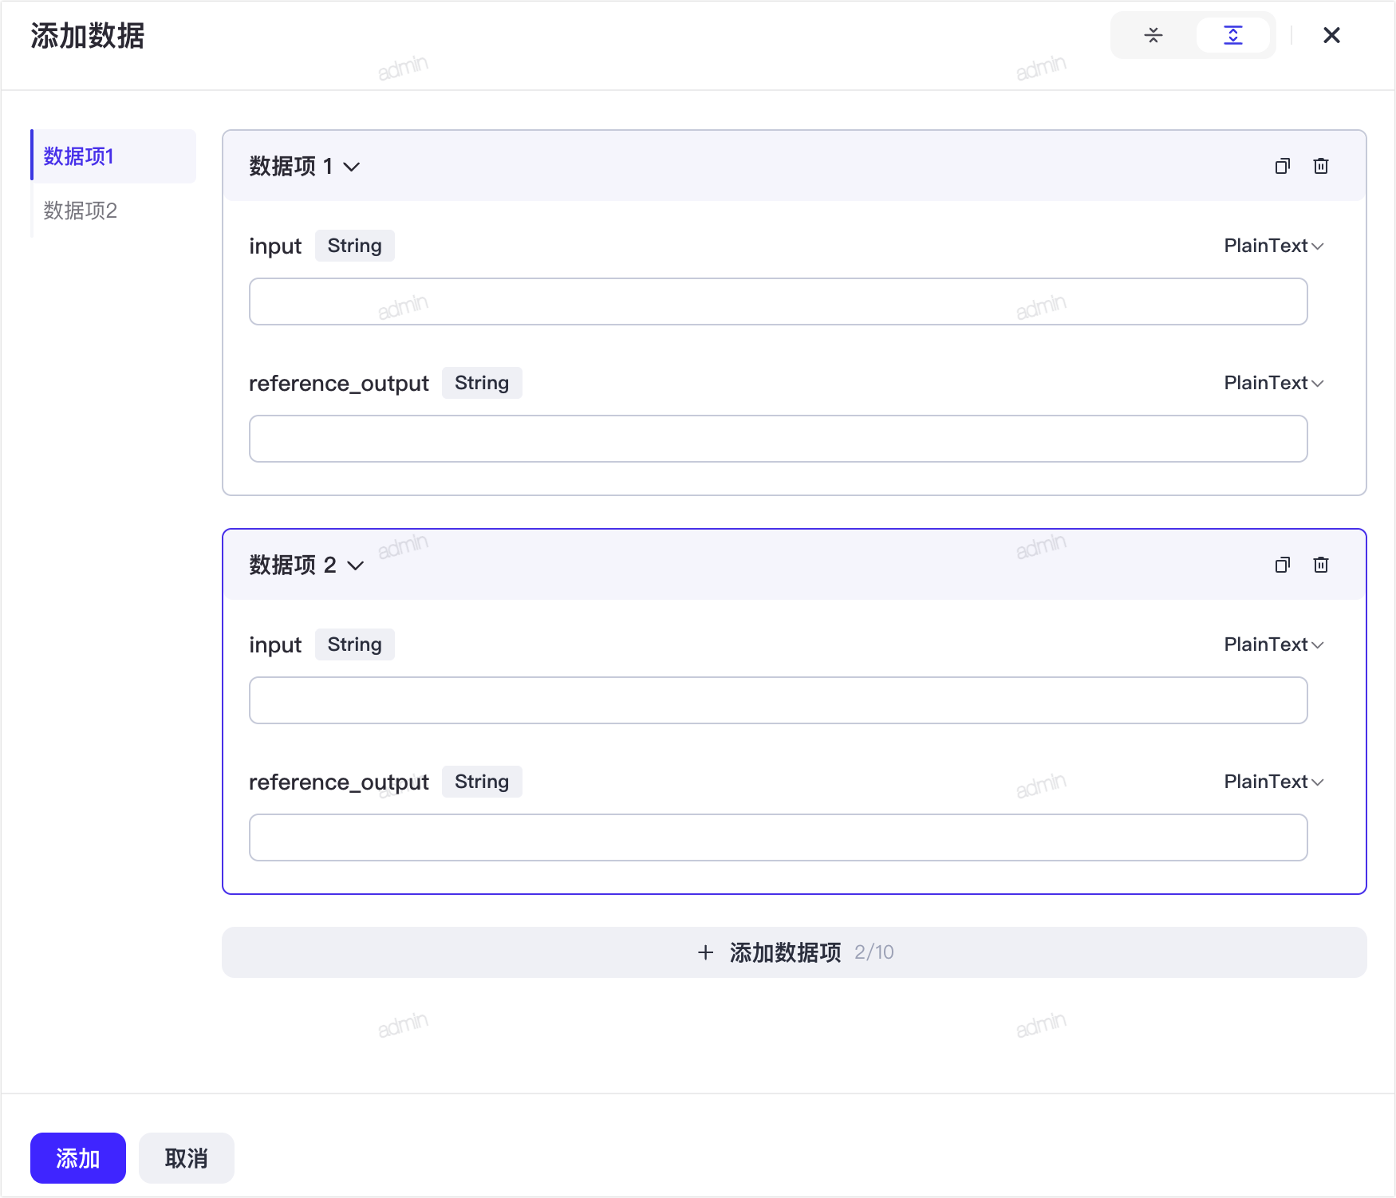1396x1198 pixels.
Task: Click String tag beside 数据项 2 input
Action: pos(355,644)
